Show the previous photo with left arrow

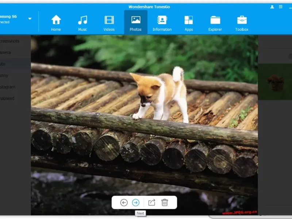click(x=124, y=203)
